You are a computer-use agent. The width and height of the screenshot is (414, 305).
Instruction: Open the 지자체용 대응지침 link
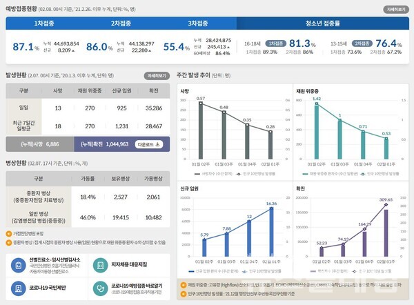tap(127, 264)
